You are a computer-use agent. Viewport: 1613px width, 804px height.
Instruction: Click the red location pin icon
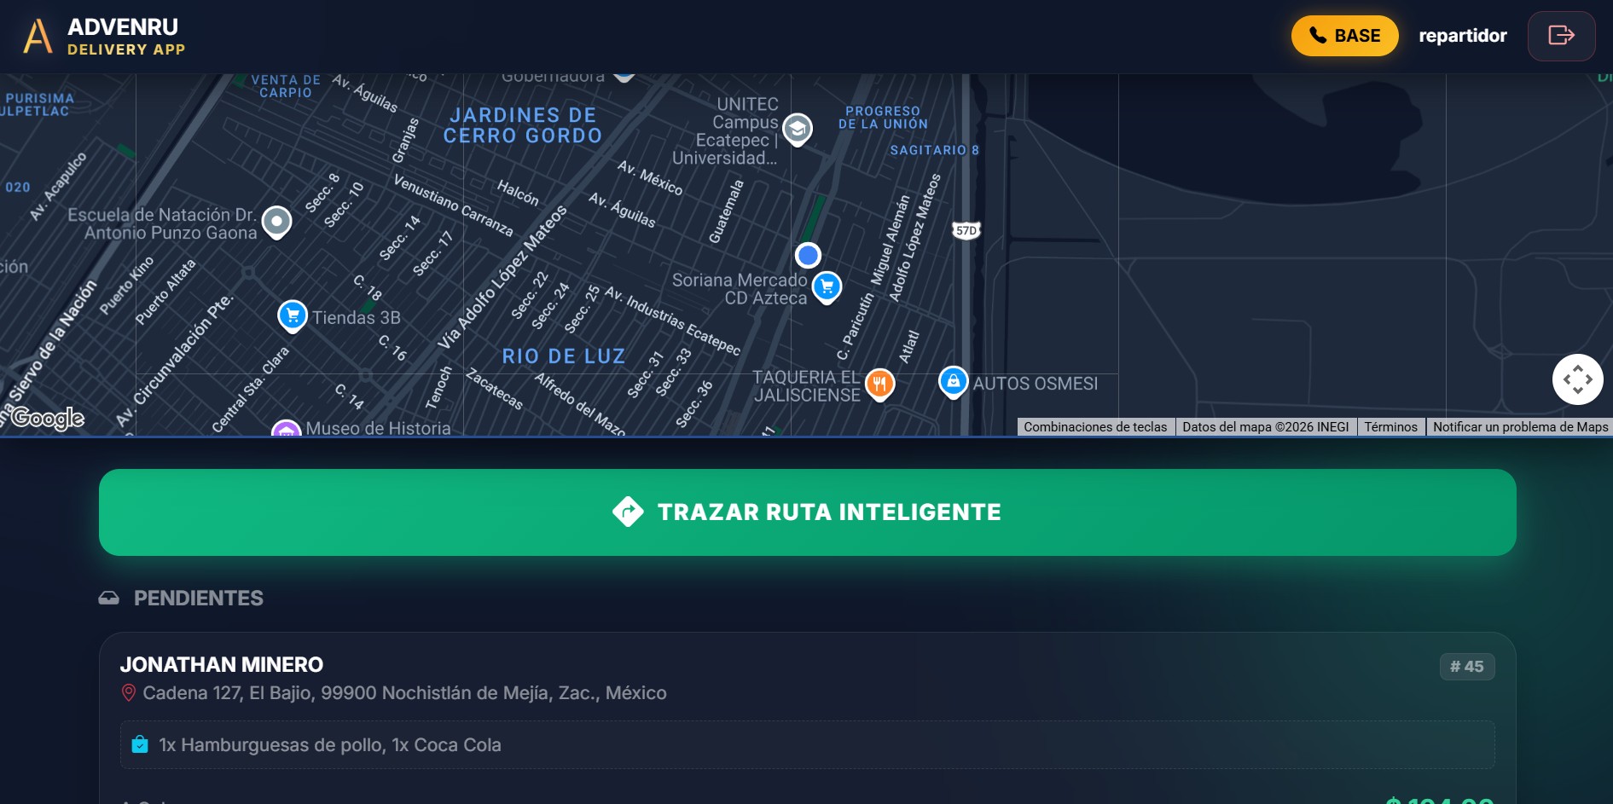click(x=129, y=693)
